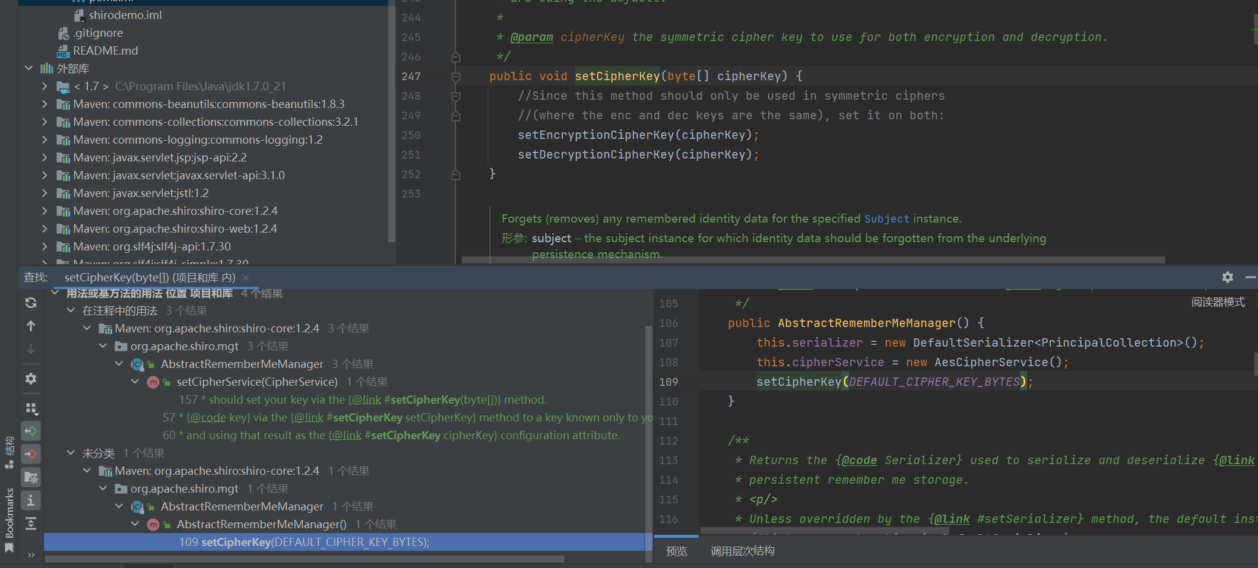
Task: Open the group-by options grid icon
Action: (x=31, y=408)
